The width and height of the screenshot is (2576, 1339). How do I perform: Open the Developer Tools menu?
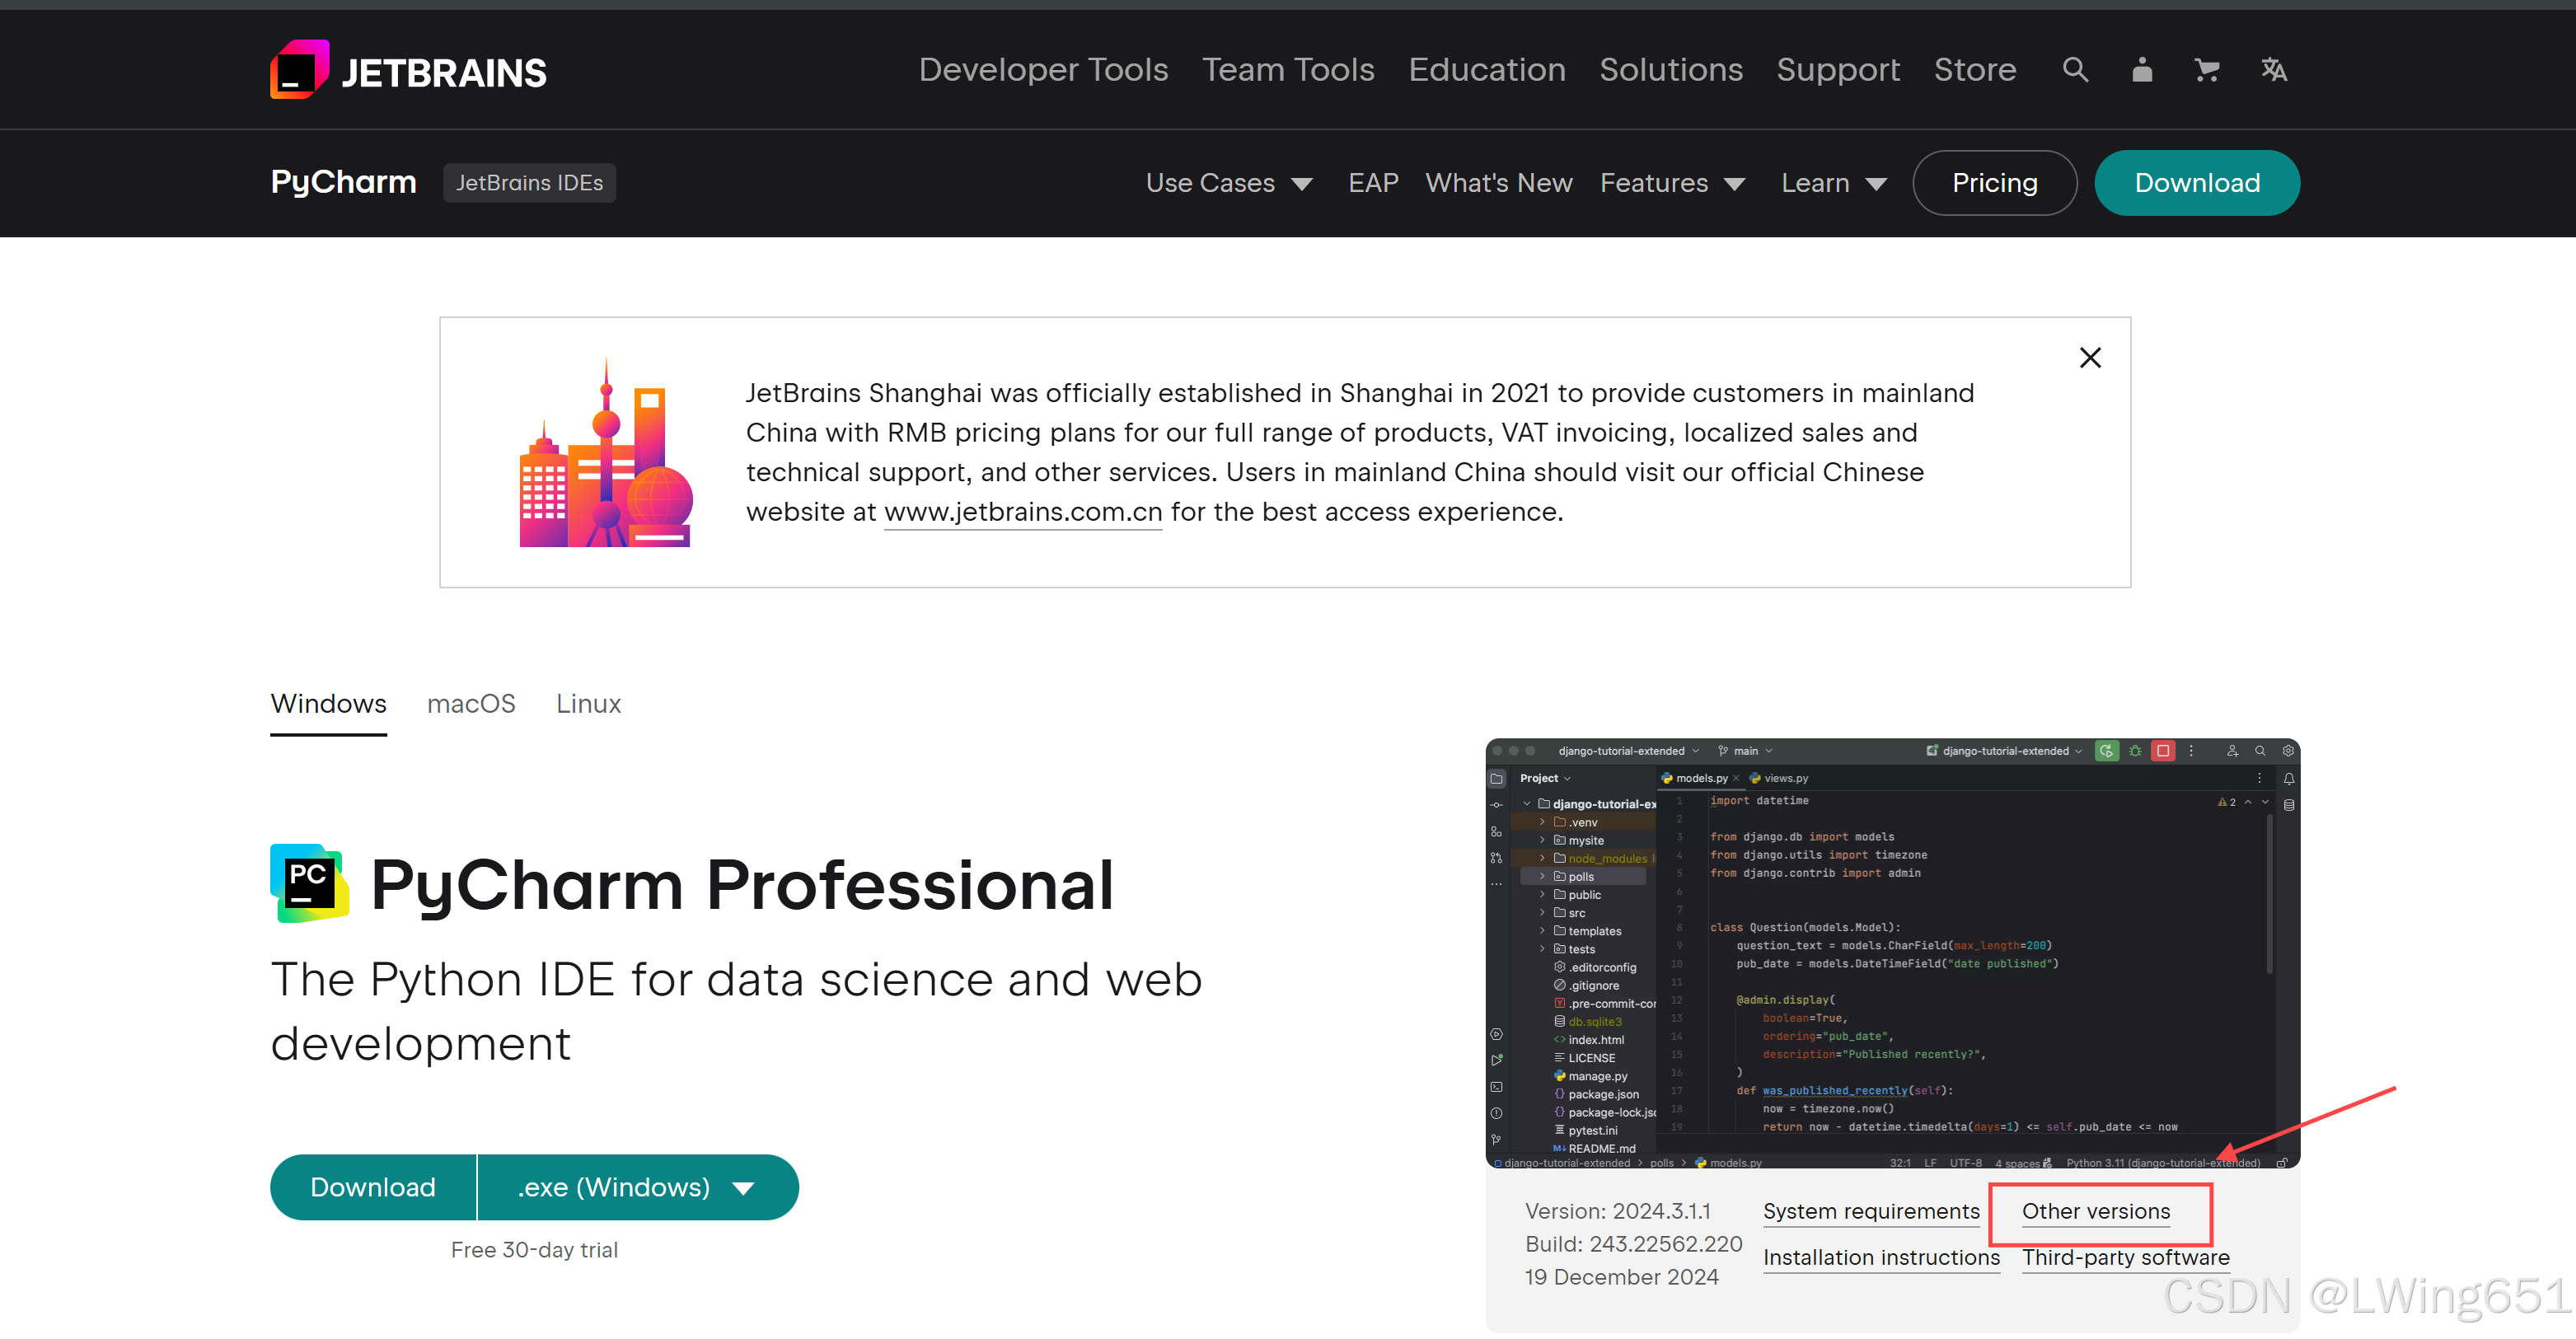[1043, 70]
